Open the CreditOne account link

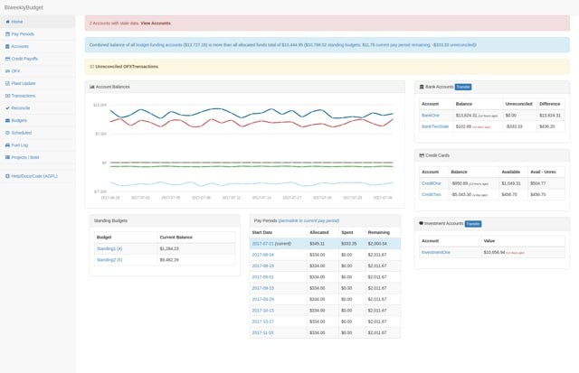432,183
